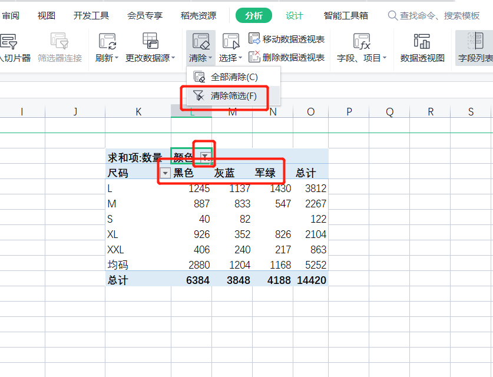Click the 更改数据源 icon
This screenshot has width=493, height=377.
150,41
